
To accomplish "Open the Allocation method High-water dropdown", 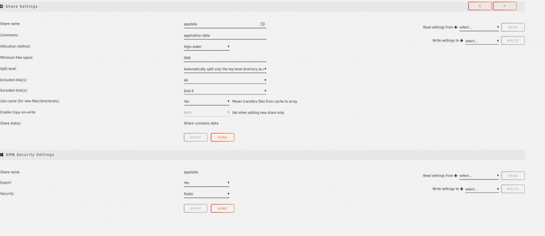I will 207,46.
